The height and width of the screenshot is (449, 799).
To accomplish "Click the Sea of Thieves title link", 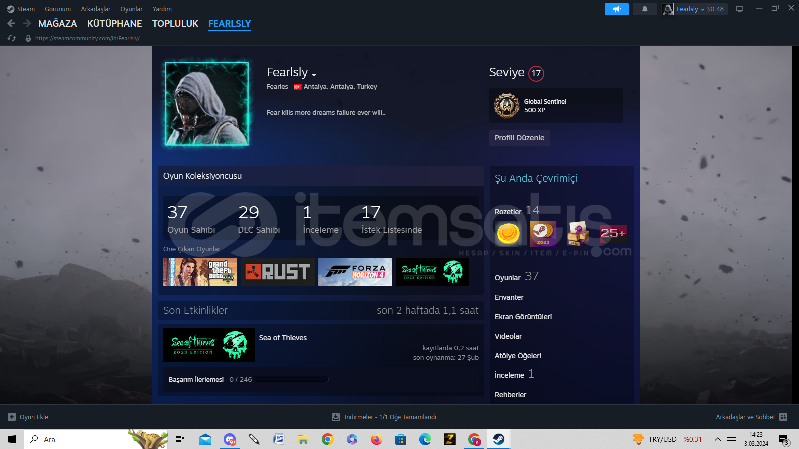I will (283, 338).
